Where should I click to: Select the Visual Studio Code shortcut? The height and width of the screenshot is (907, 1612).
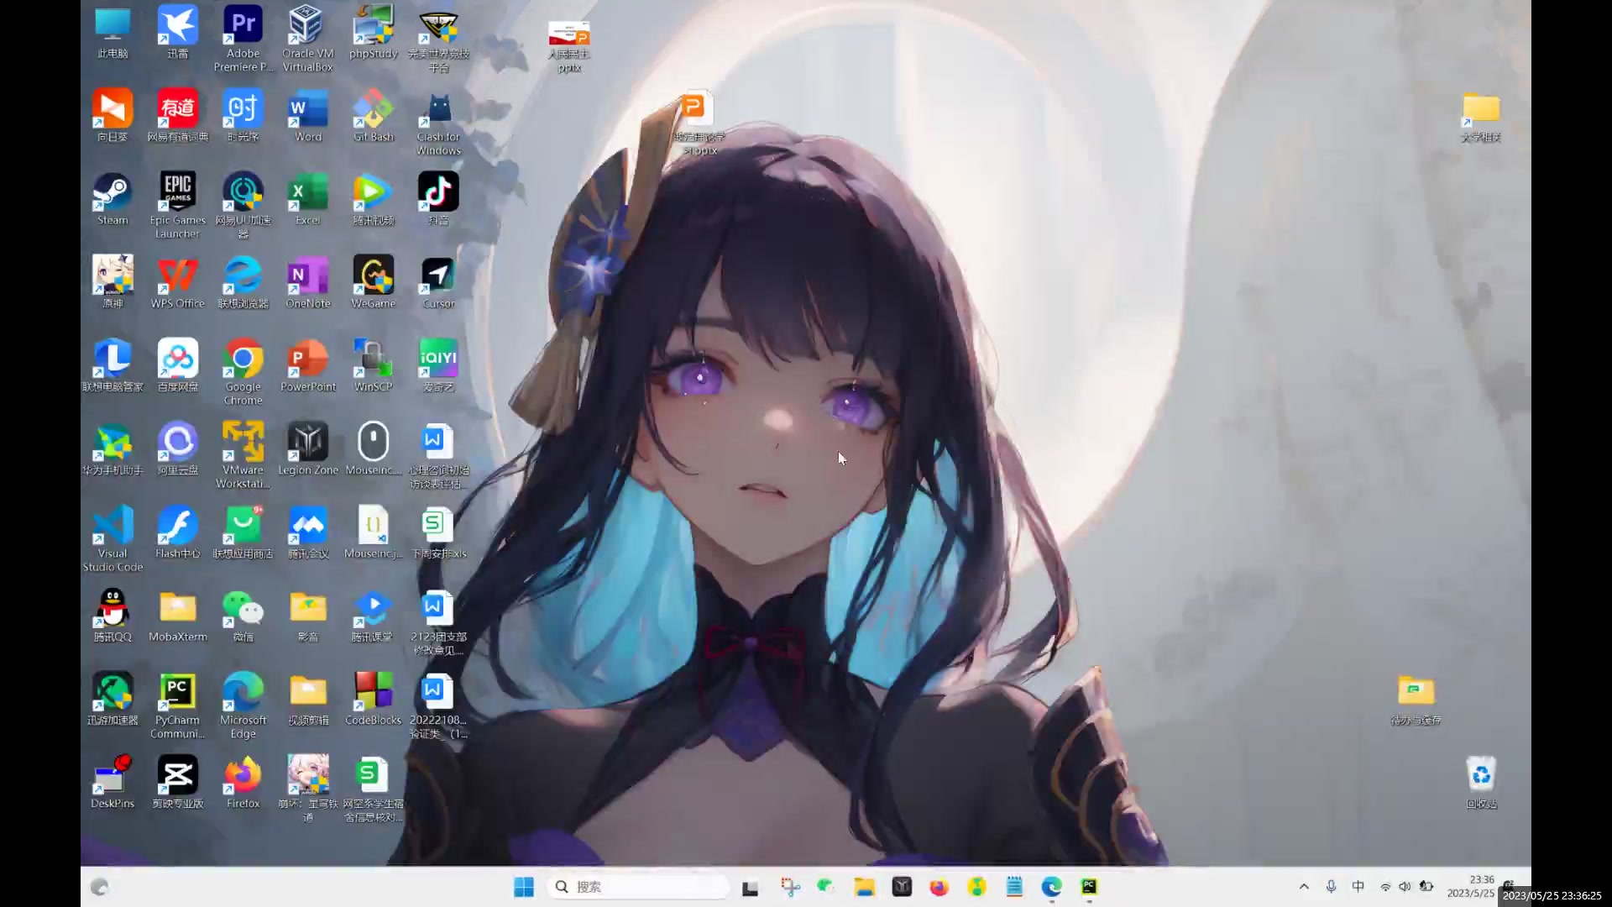click(x=113, y=527)
